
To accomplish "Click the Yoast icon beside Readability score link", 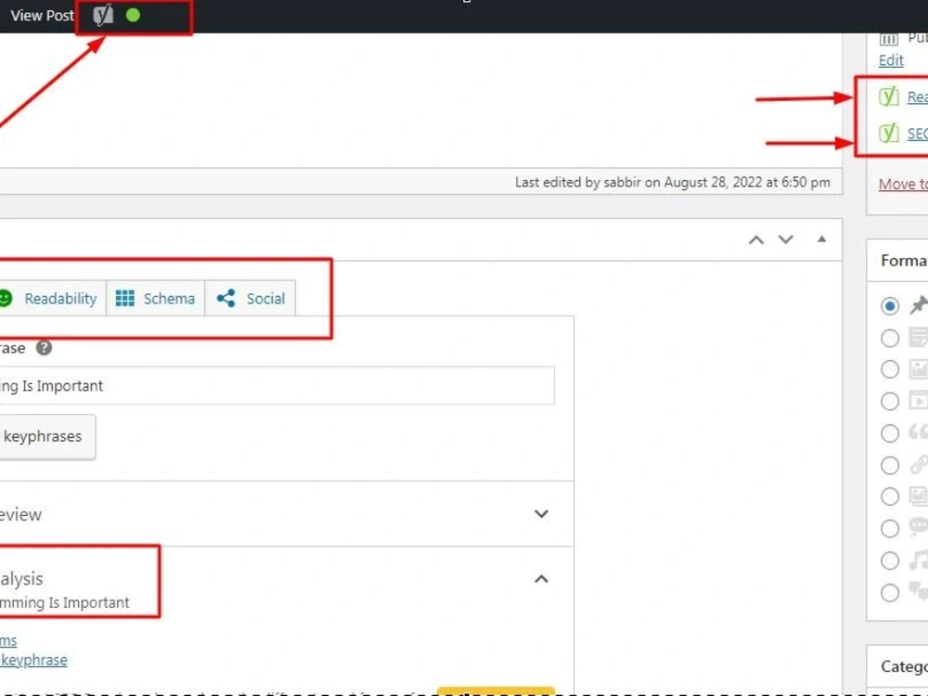I will click(888, 97).
